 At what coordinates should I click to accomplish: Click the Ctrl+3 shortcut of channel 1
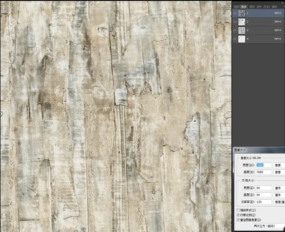coord(277,13)
